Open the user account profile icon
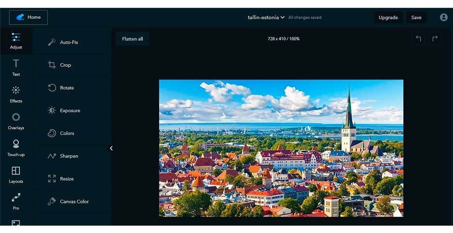The image size is (453, 233). tap(443, 17)
